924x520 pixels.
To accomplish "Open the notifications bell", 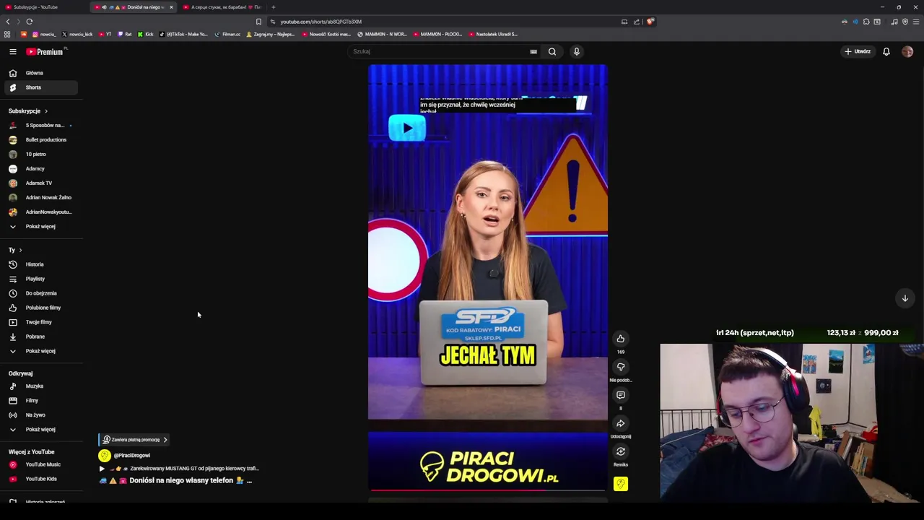I will (x=886, y=51).
